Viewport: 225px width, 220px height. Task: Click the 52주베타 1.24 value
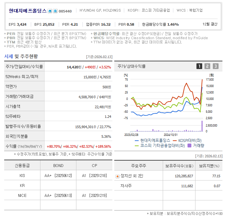(108, 117)
